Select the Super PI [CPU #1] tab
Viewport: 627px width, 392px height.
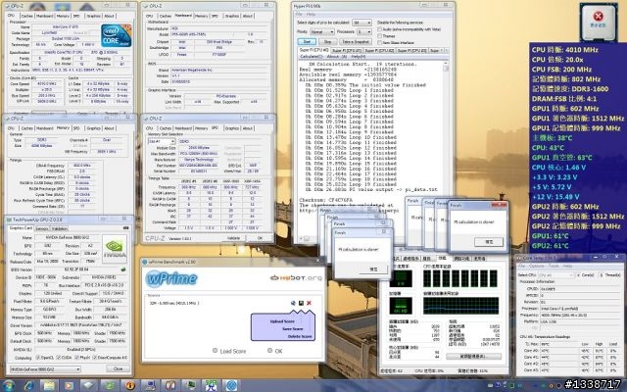point(347,51)
